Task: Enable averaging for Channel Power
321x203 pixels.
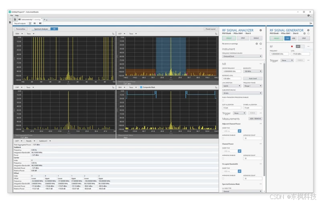Action: [223, 158]
